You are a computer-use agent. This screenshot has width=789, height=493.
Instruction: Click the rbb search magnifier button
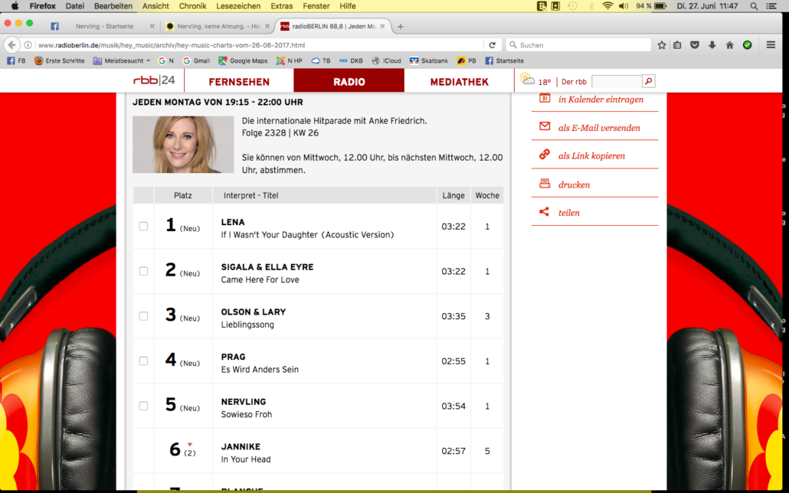point(649,81)
